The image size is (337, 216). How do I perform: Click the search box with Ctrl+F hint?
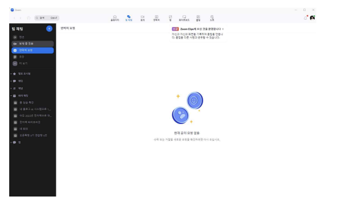(x=47, y=18)
